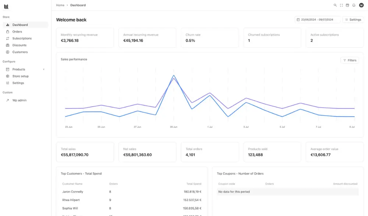Click the Orders bag icon in sidebar
The image size is (368, 216).
(x=8, y=32)
